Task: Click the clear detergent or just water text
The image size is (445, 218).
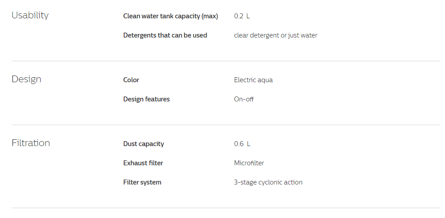Action: pos(275,35)
